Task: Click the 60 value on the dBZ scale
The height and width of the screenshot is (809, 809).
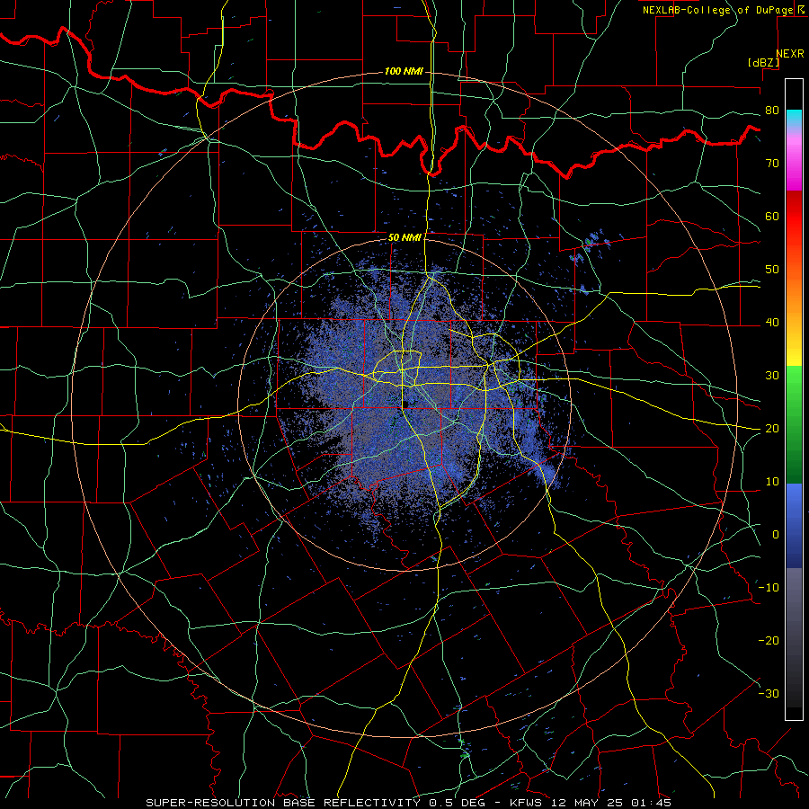Action: coord(772,217)
